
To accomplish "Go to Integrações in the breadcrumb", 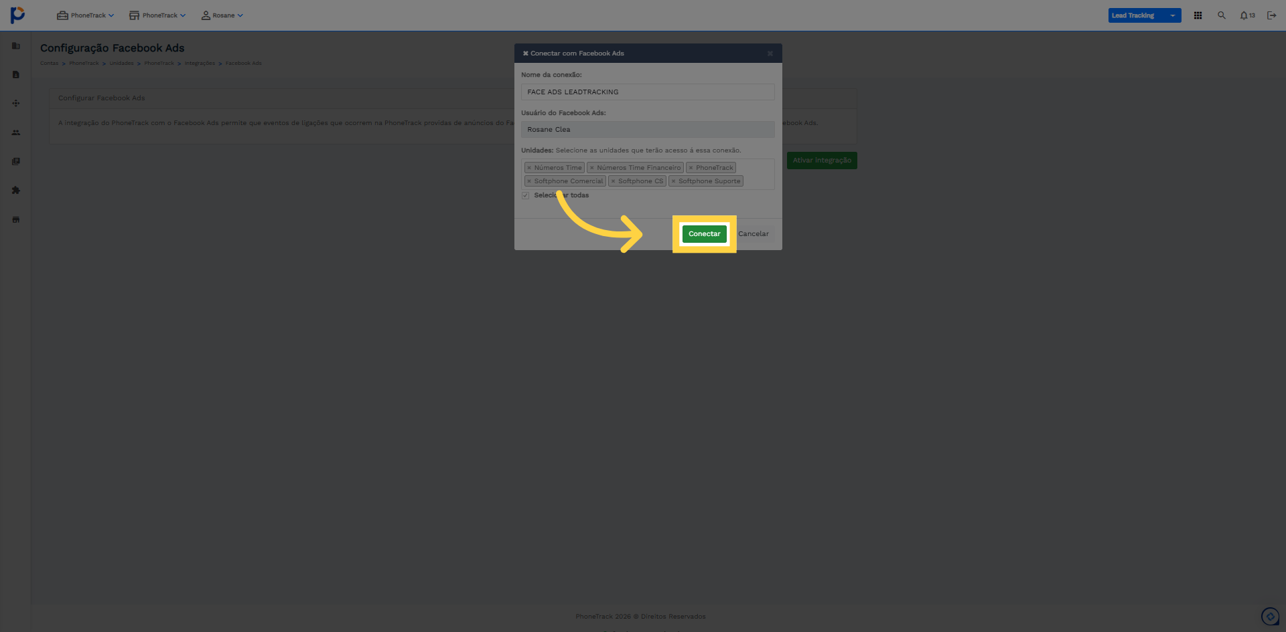I will 200,64.
